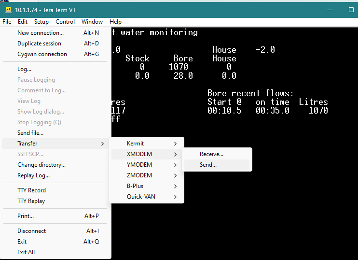Click New connection in File menu
Screen dimensions: 358x260
click(41, 33)
